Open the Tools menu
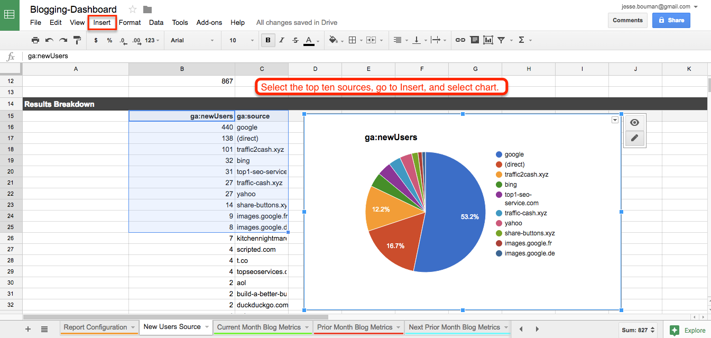 (180, 22)
